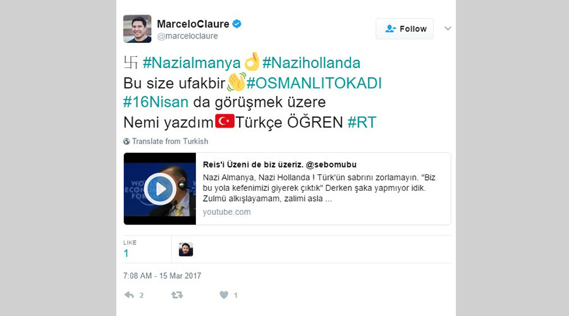This screenshot has width=569, height=316.
Task: Click the Follow button
Action: click(x=405, y=28)
